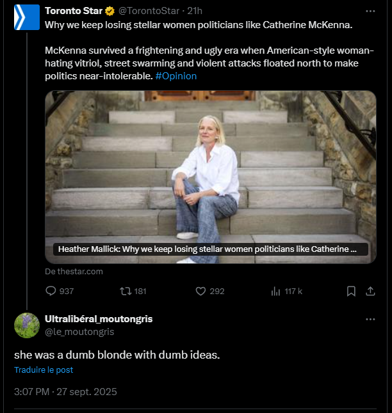Click the gold verified badge

[110, 12]
